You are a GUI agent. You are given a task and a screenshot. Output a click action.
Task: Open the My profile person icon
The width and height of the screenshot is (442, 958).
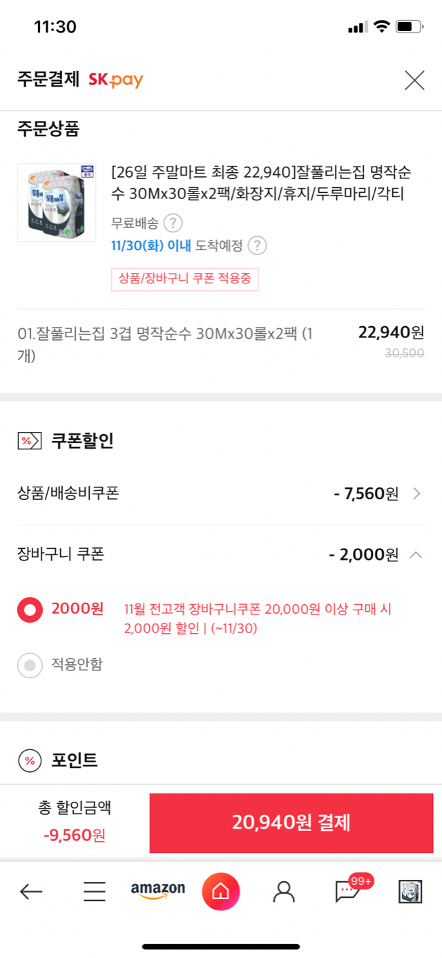[x=283, y=892]
